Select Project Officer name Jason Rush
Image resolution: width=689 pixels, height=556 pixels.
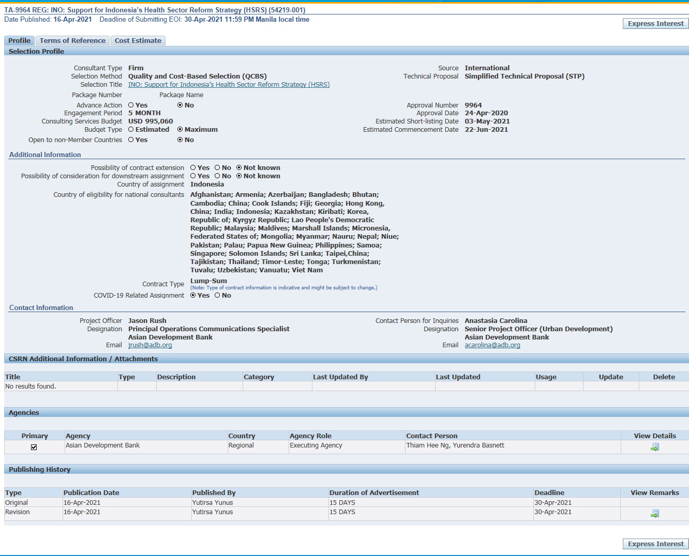tap(147, 320)
